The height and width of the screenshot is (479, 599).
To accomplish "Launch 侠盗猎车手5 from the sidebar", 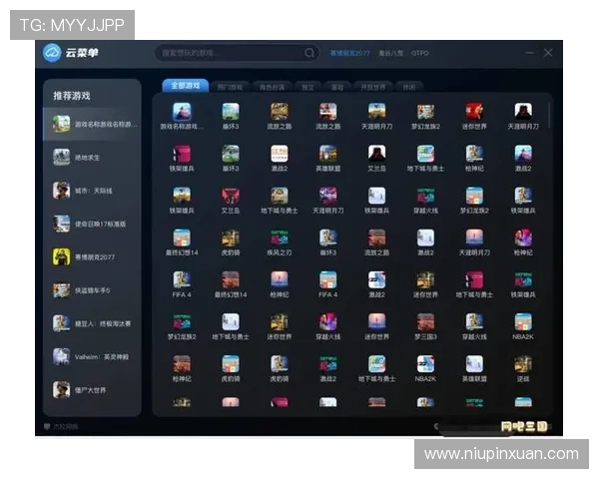I will [96, 290].
